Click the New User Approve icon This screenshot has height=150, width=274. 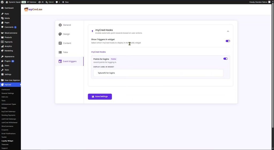point(2,80)
